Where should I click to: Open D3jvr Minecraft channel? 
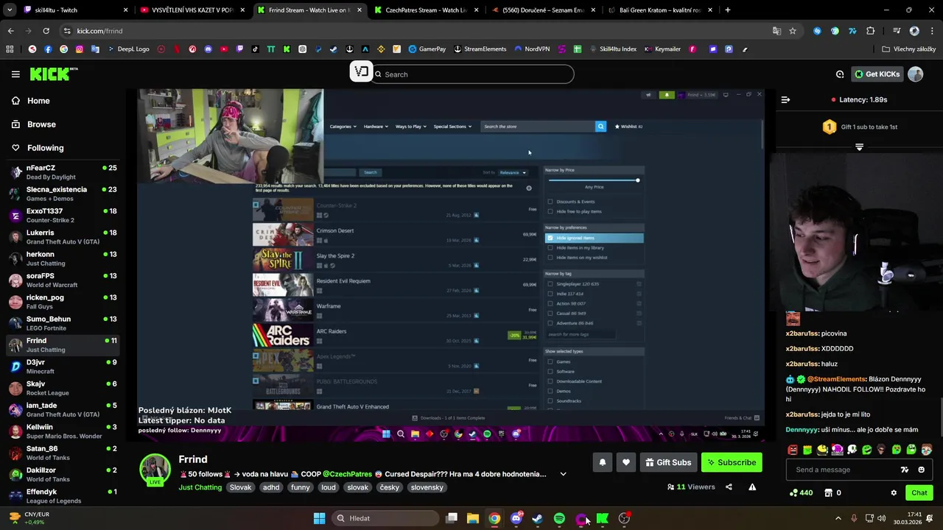[63, 367]
